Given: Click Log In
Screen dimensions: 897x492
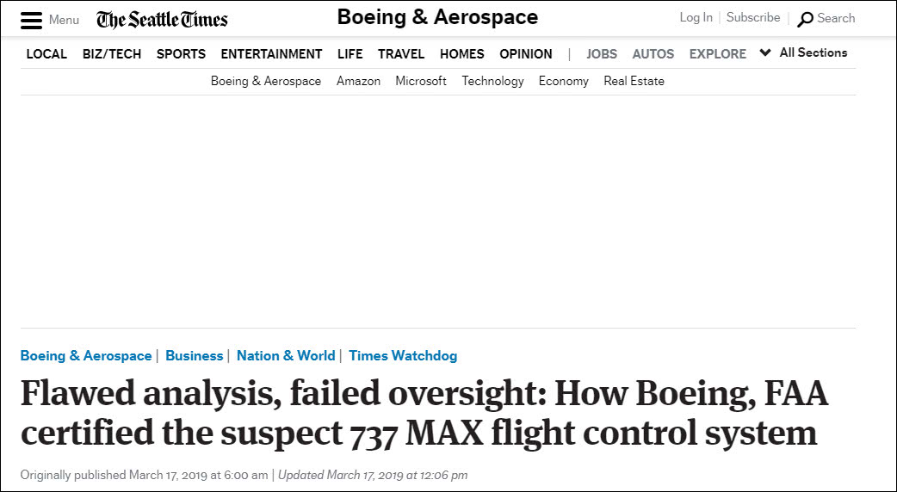Looking at the screenshot, I should (696, 18).
